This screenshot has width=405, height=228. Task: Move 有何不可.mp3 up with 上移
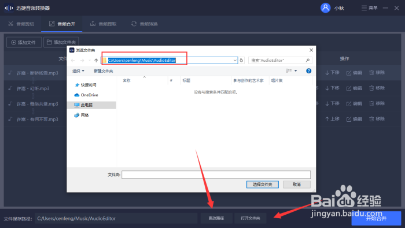pyautogui.click(x=332, y=119)
